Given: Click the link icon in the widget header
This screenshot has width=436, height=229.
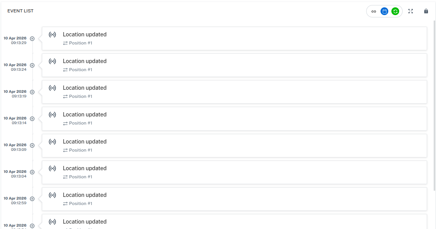Looking at the screenshot, I should click(374, 11).
